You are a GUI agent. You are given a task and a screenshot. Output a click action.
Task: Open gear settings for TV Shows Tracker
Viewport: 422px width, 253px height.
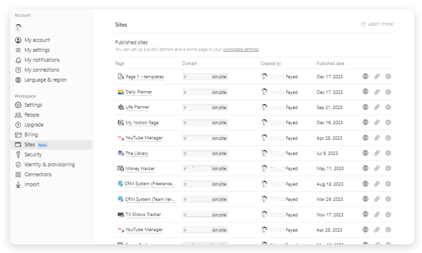pos(388,214)
